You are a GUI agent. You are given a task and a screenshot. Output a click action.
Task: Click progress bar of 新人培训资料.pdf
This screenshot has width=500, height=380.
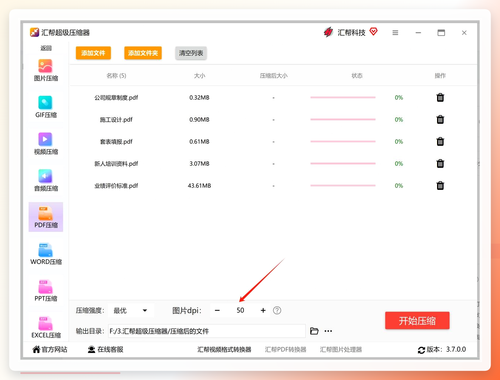343,164
